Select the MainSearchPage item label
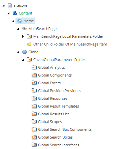The image size is (137, 149). [x=42, y=29]
